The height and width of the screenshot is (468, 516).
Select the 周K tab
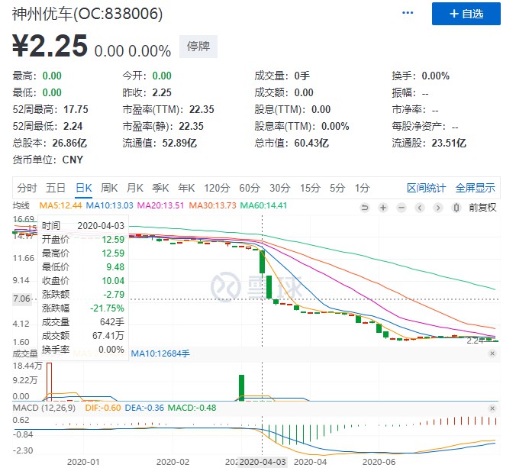point(109,188)
